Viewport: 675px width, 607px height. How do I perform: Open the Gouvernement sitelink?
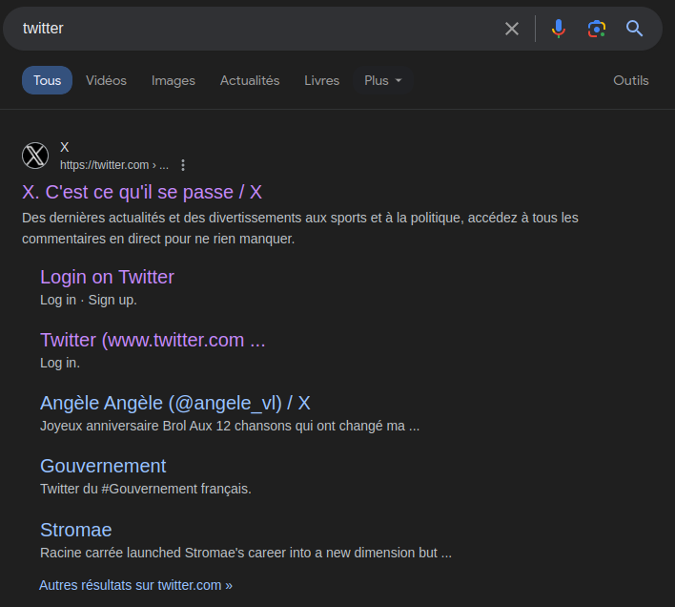coord(103,466)
